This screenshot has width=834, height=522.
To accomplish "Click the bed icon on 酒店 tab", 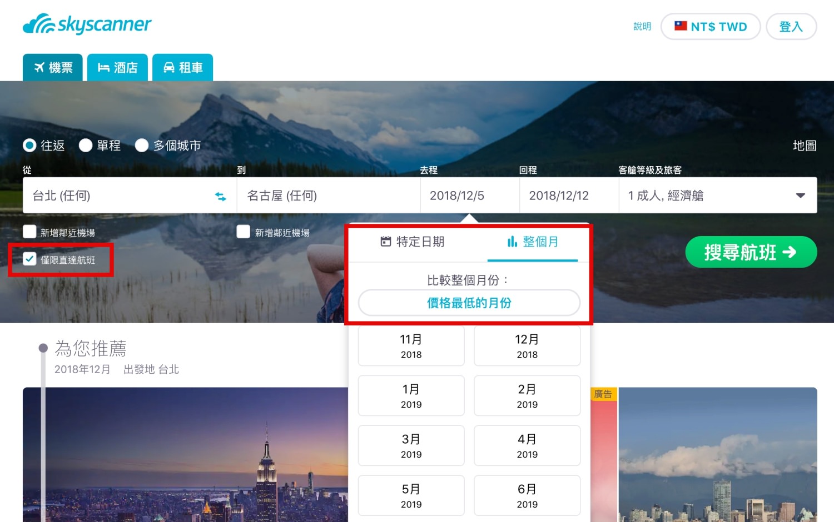I will (103, 68).
